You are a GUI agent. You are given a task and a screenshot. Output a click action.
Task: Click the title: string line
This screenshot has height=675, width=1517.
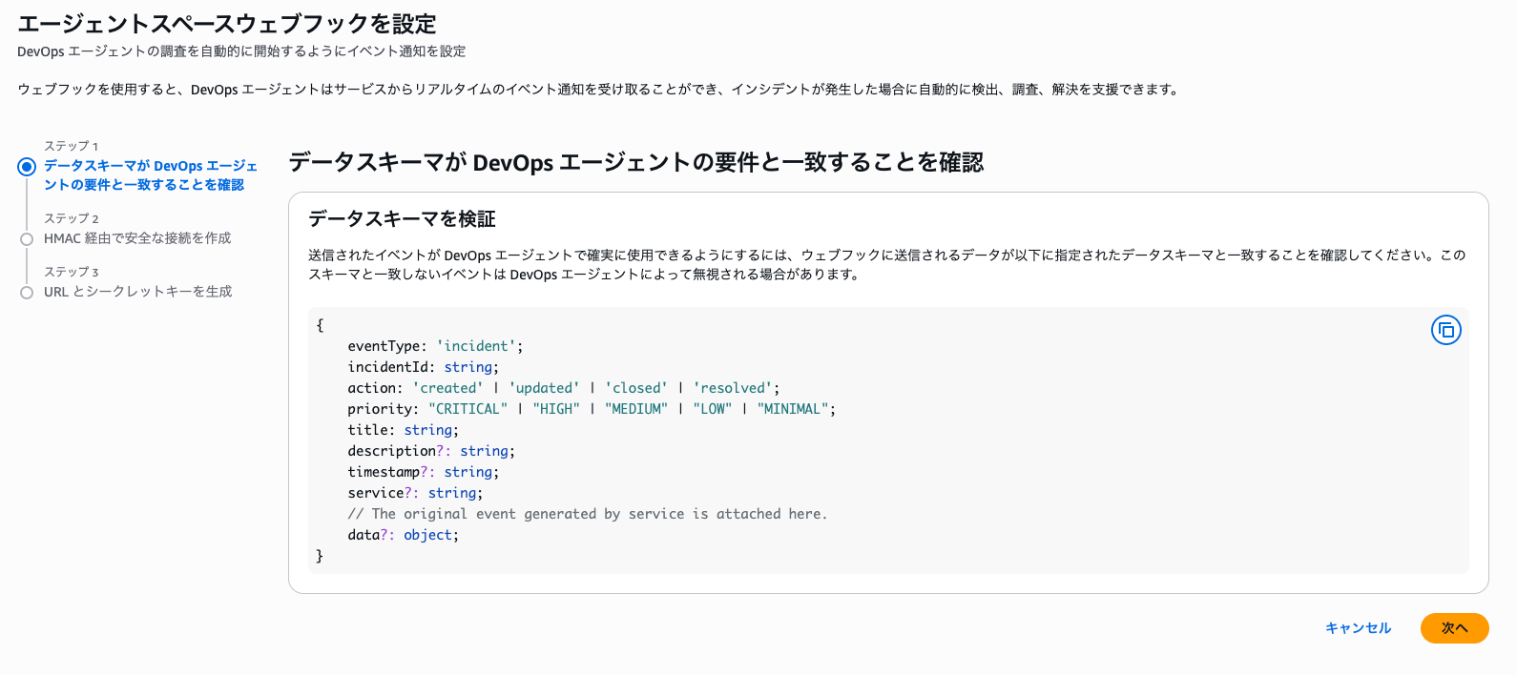point(403,430)
